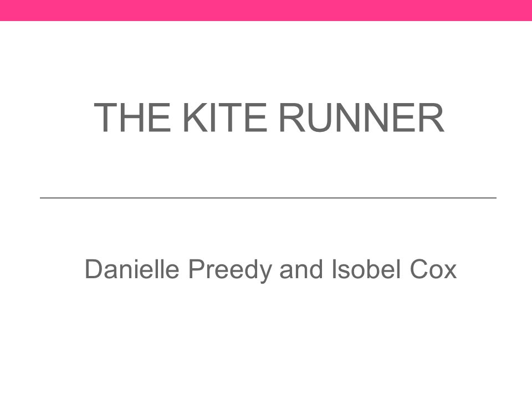This screenshot has height=399, width=532.
Task: Click the capital C in Cox
Action: (420, 269)
